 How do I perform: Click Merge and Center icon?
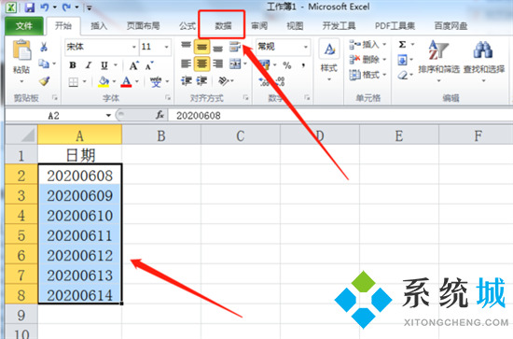(235, 64)
